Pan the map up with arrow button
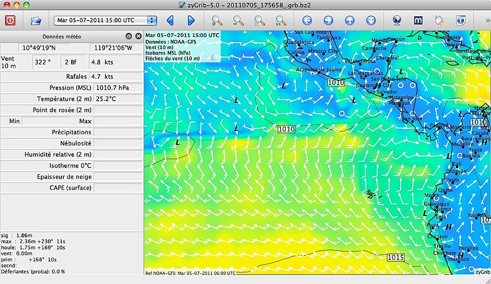The image size is (491, 284). pyautogui.click(x=350, y=21)
